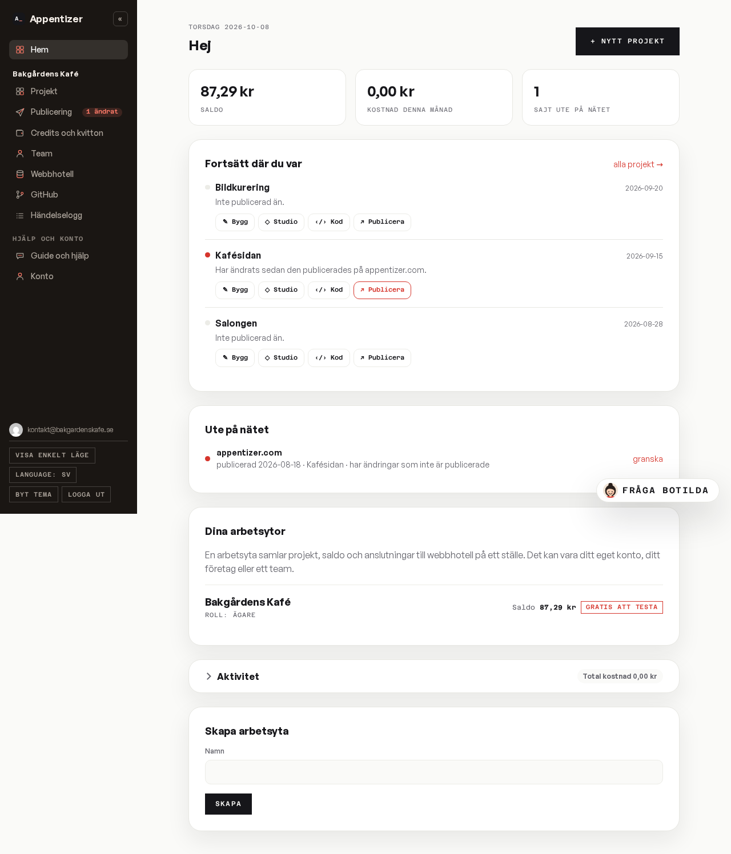
Task: Switch theme with Byt tema
Action: click(x=34, y=494)
